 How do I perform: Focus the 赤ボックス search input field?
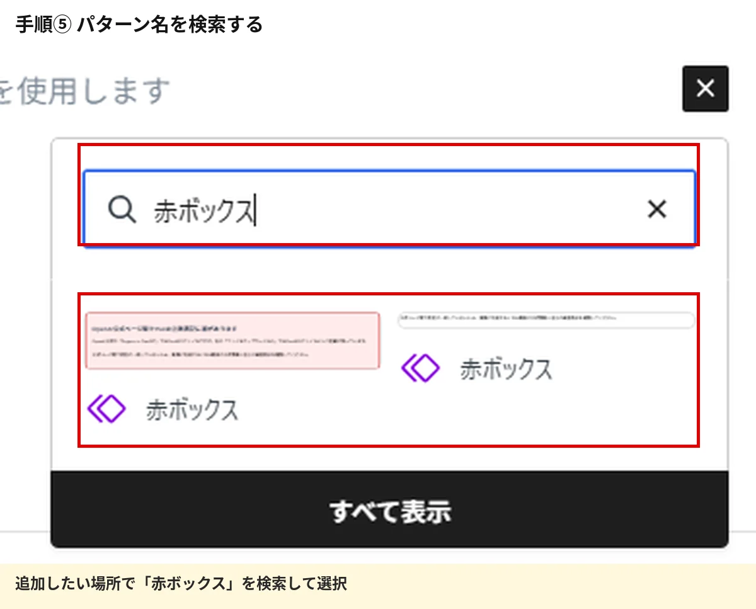click(389, 208)
